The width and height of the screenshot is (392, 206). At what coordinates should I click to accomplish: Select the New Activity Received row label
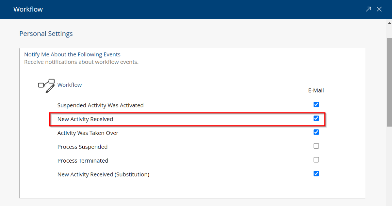pyautogui.click(x=85, y=119)
